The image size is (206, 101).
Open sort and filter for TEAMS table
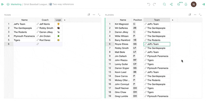(89, 15)
